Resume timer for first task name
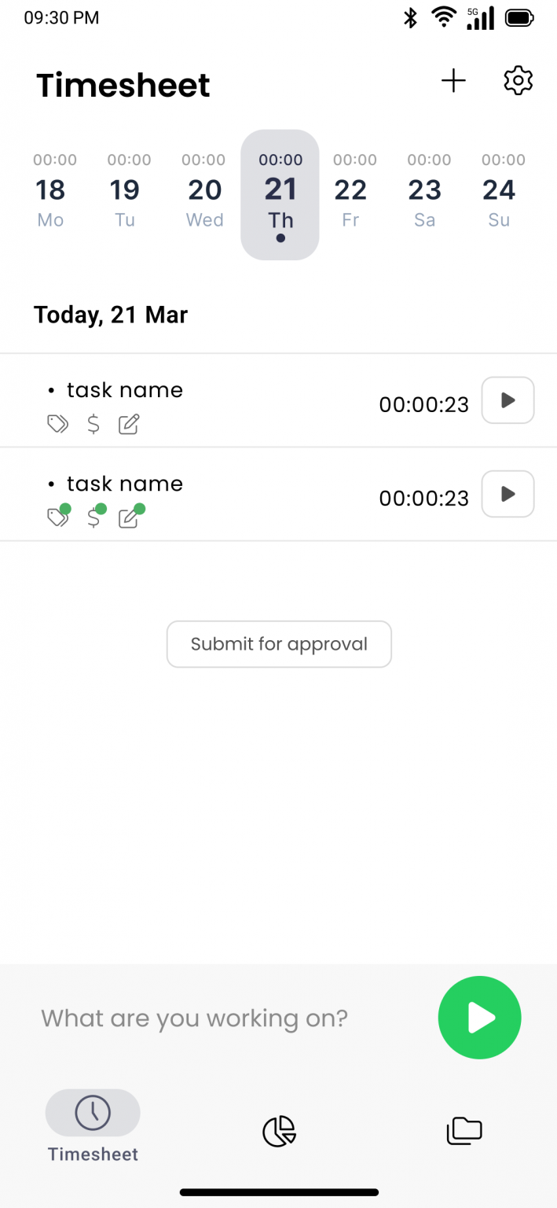The height and width of the screenshot is (1208, 557). coord(508,401)
